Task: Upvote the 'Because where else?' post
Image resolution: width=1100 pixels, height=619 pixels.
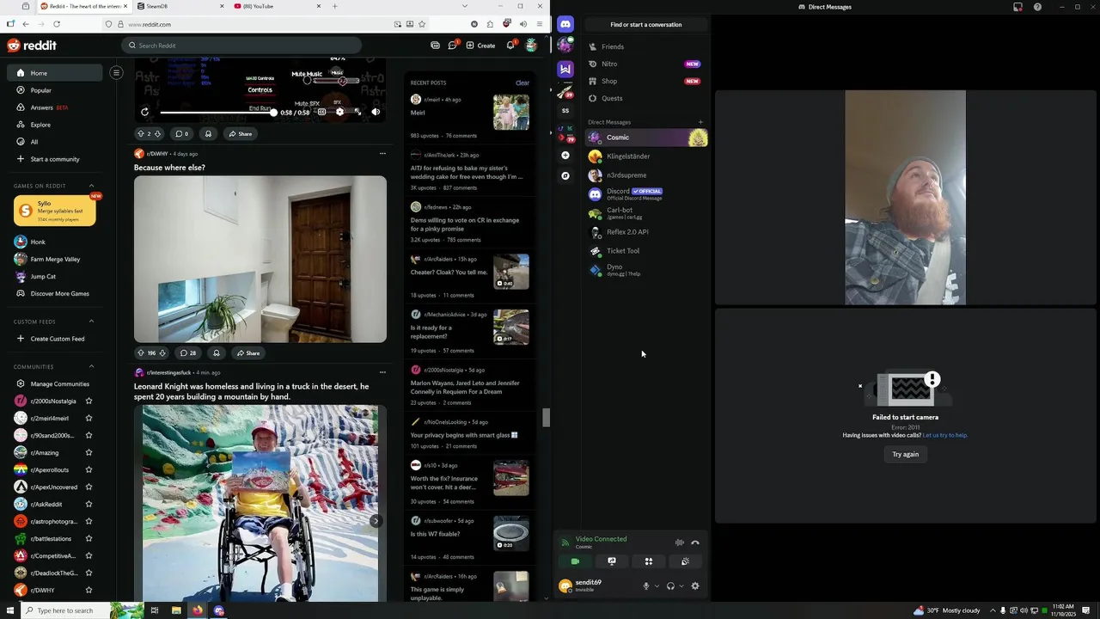Action: pos(141,353)
